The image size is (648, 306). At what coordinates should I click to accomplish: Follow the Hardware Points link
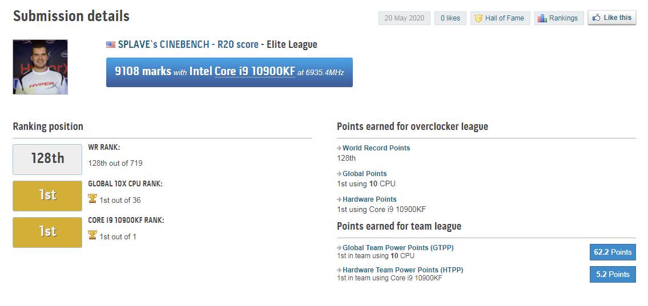(369, 199)
